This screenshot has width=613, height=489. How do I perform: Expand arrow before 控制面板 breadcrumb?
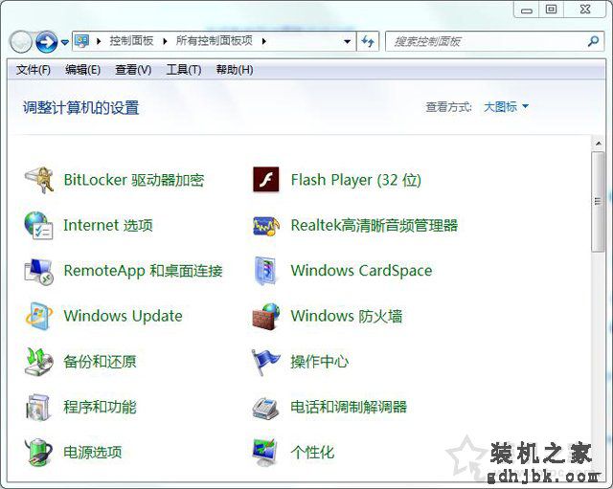coord(99,41)
